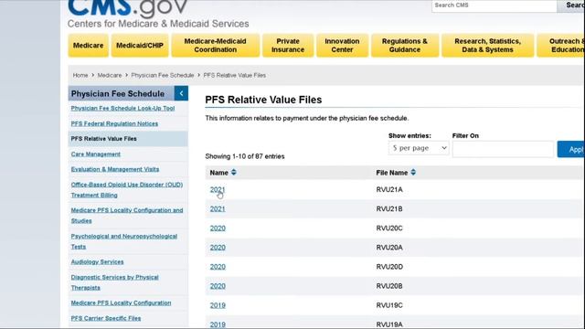The height and width of the screenshot is (329, 585).
Task: Open Evaluation & Management Visits link
Action: pos(115,169)
